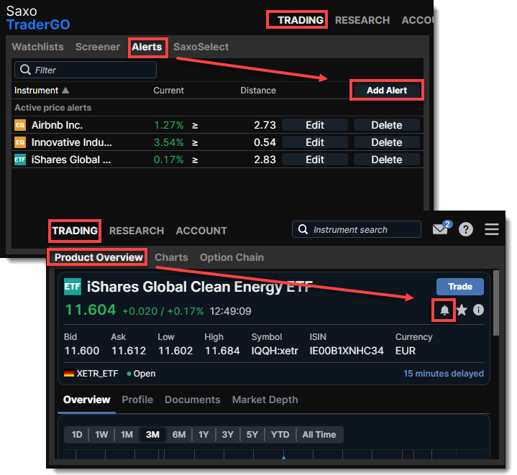This screenshot has width=517, height=475.
Task: Click the 15 minutes delayed link
Action: [444, 373]
